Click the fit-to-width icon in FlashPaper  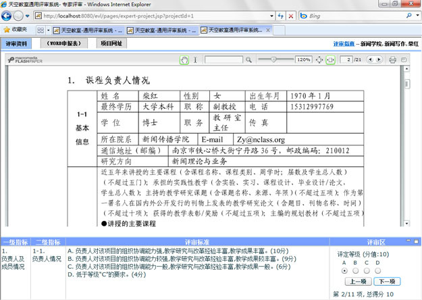click(330, 59)
